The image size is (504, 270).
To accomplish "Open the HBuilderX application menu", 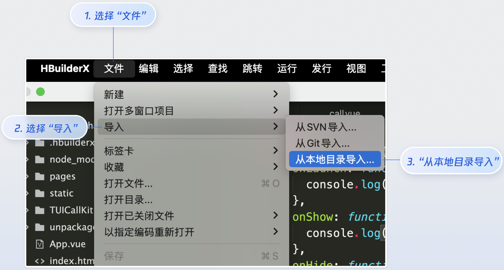I will [65, 69].
